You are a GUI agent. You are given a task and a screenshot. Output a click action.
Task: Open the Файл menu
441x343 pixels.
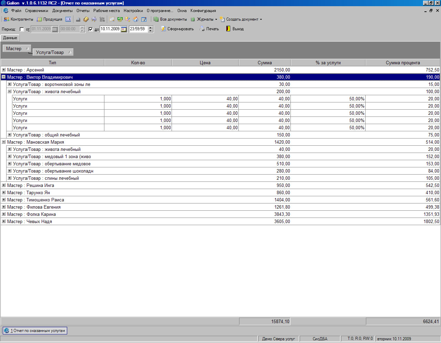point(16,11)
